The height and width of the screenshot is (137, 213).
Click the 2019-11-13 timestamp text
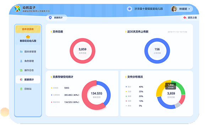[177, 32]
